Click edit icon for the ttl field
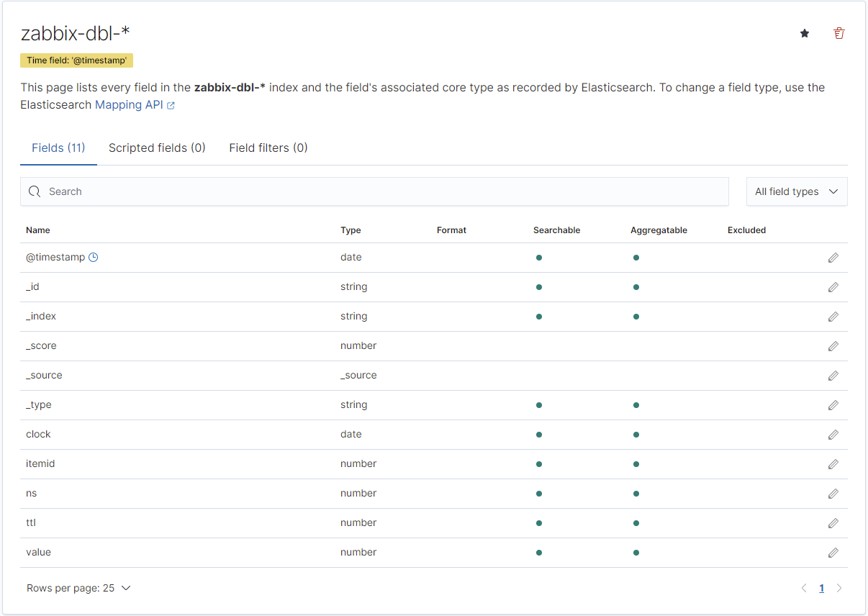The height and width of the screenshot is (616, 868). pyautogui.click(x=833, y=523)
